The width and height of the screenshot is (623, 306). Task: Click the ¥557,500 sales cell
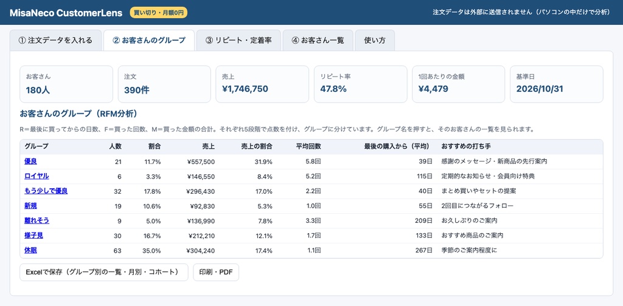201,161
